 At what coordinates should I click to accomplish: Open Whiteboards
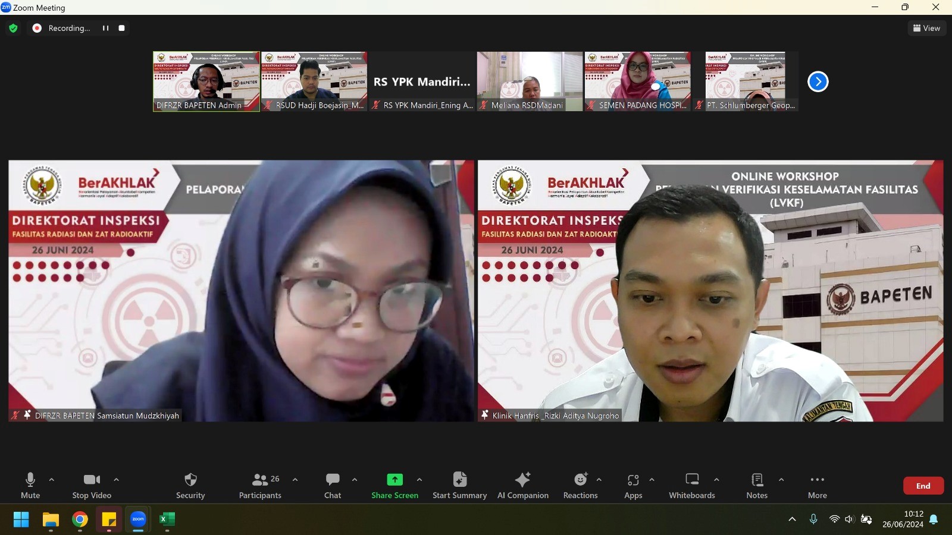point(692,486)
